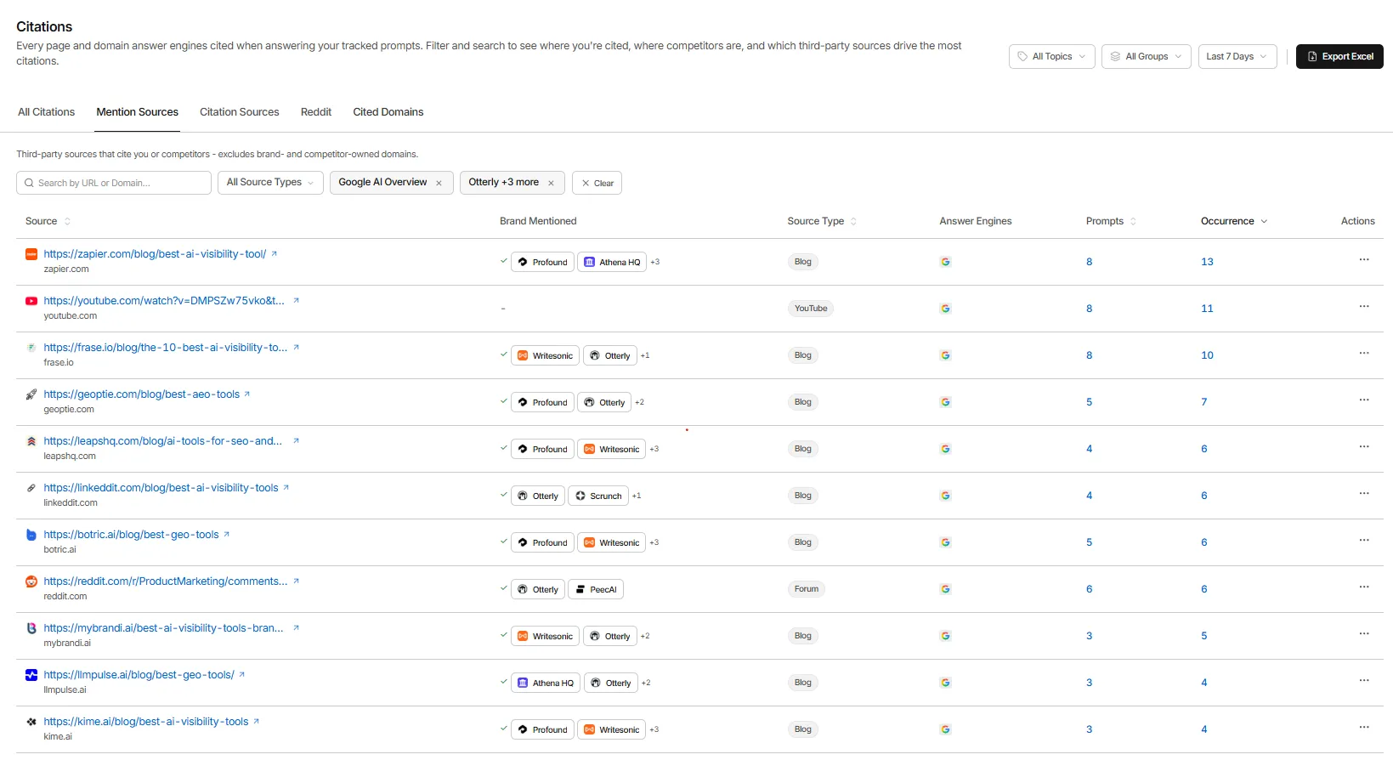The height and width of the screenshot is (760, 1393).
Task: Click prompts count 6 in reddit.com row
Action: (x=1089, y=589)
